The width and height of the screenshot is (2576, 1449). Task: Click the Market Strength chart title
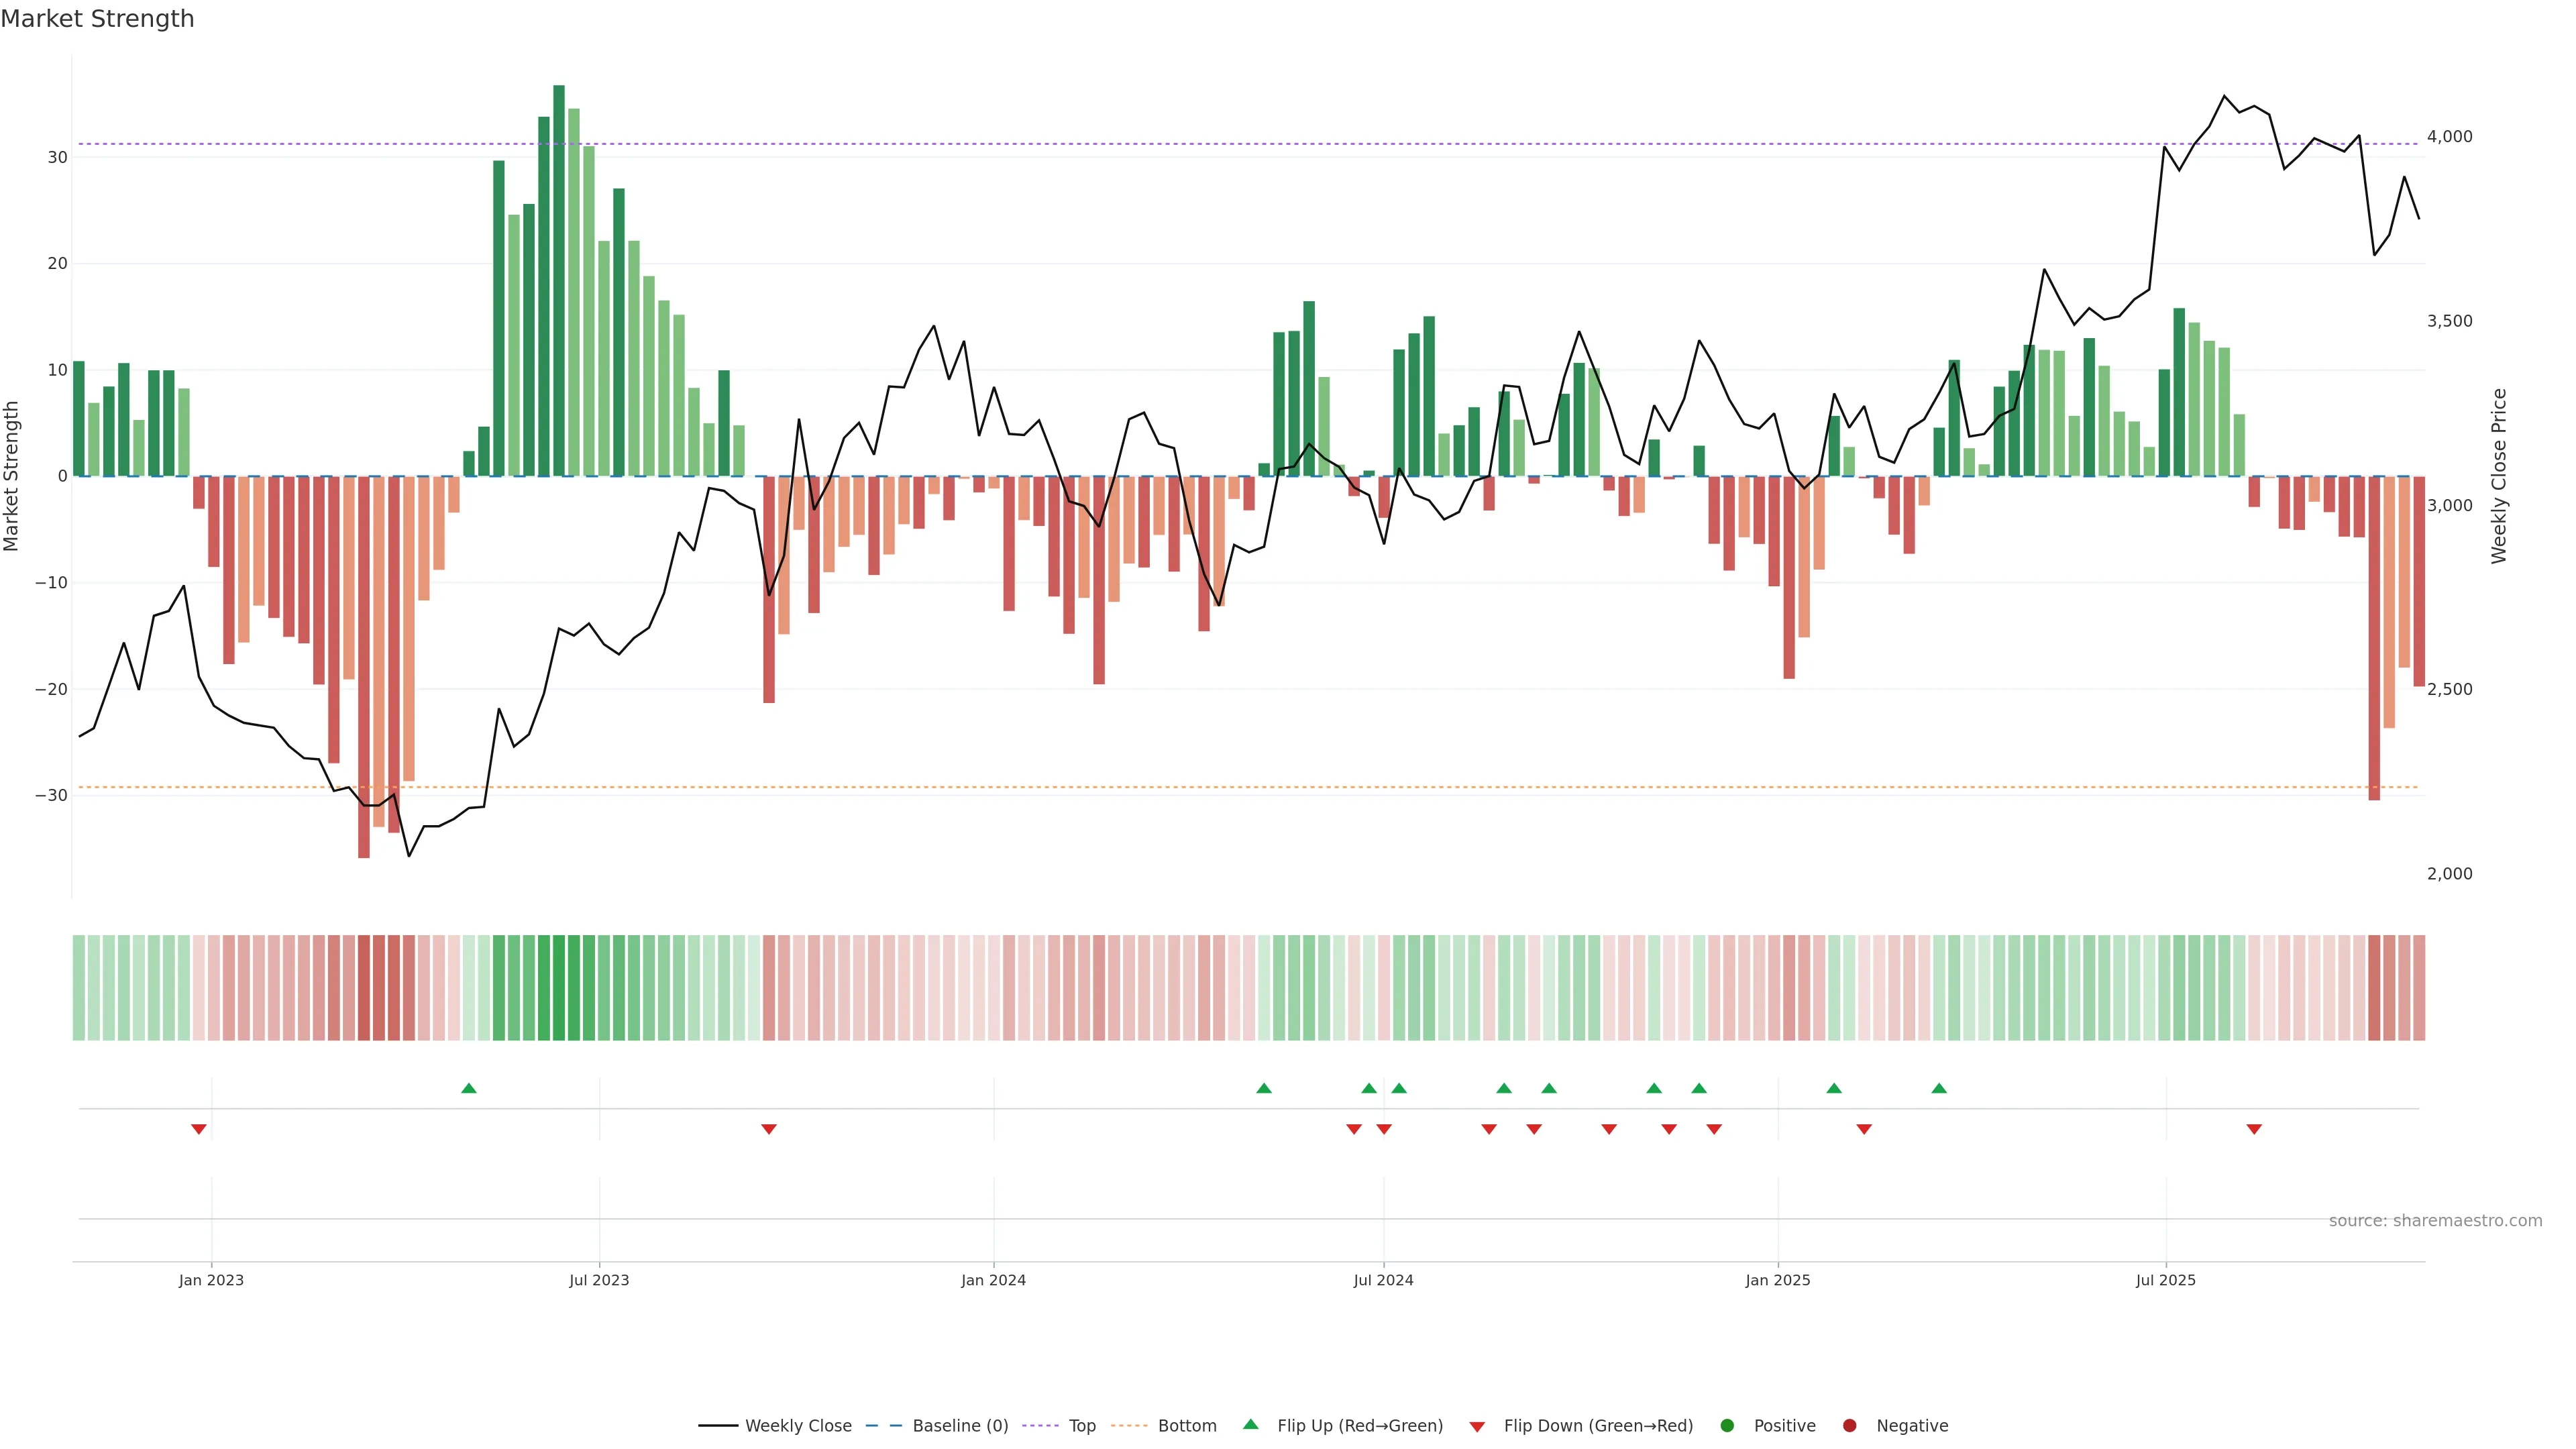[x=97, y=19]
